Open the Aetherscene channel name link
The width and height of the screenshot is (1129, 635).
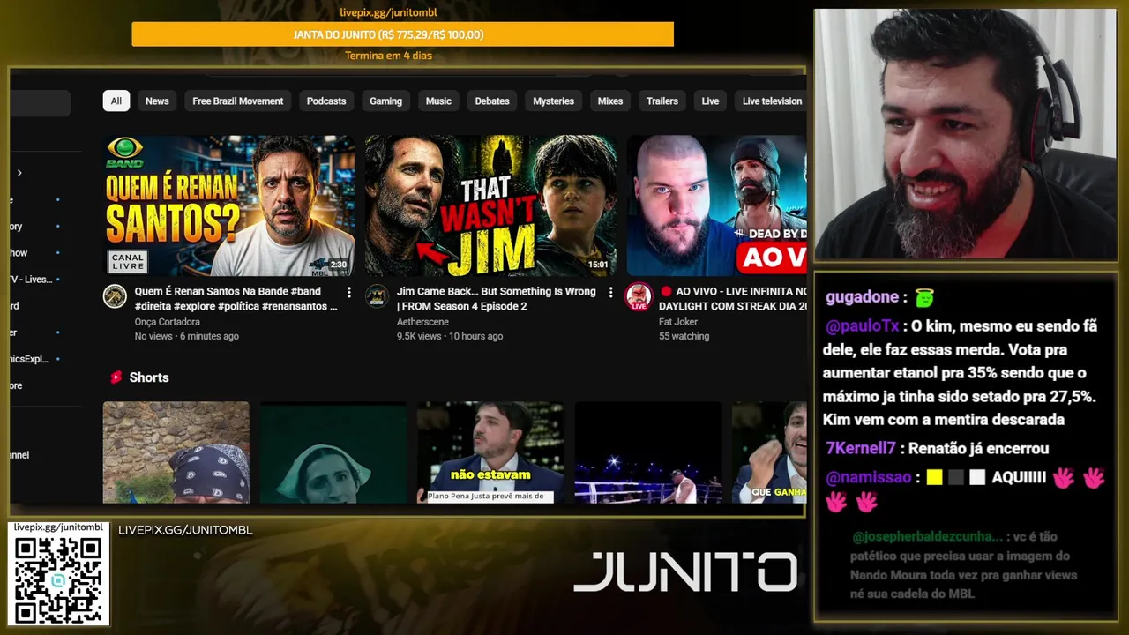coord(422,322)
